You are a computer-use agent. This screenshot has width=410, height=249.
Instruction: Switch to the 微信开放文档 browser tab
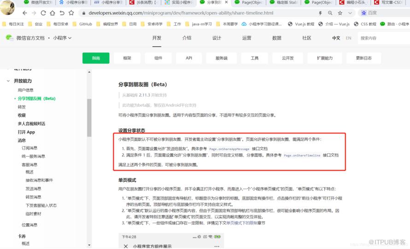coord(39,2)
